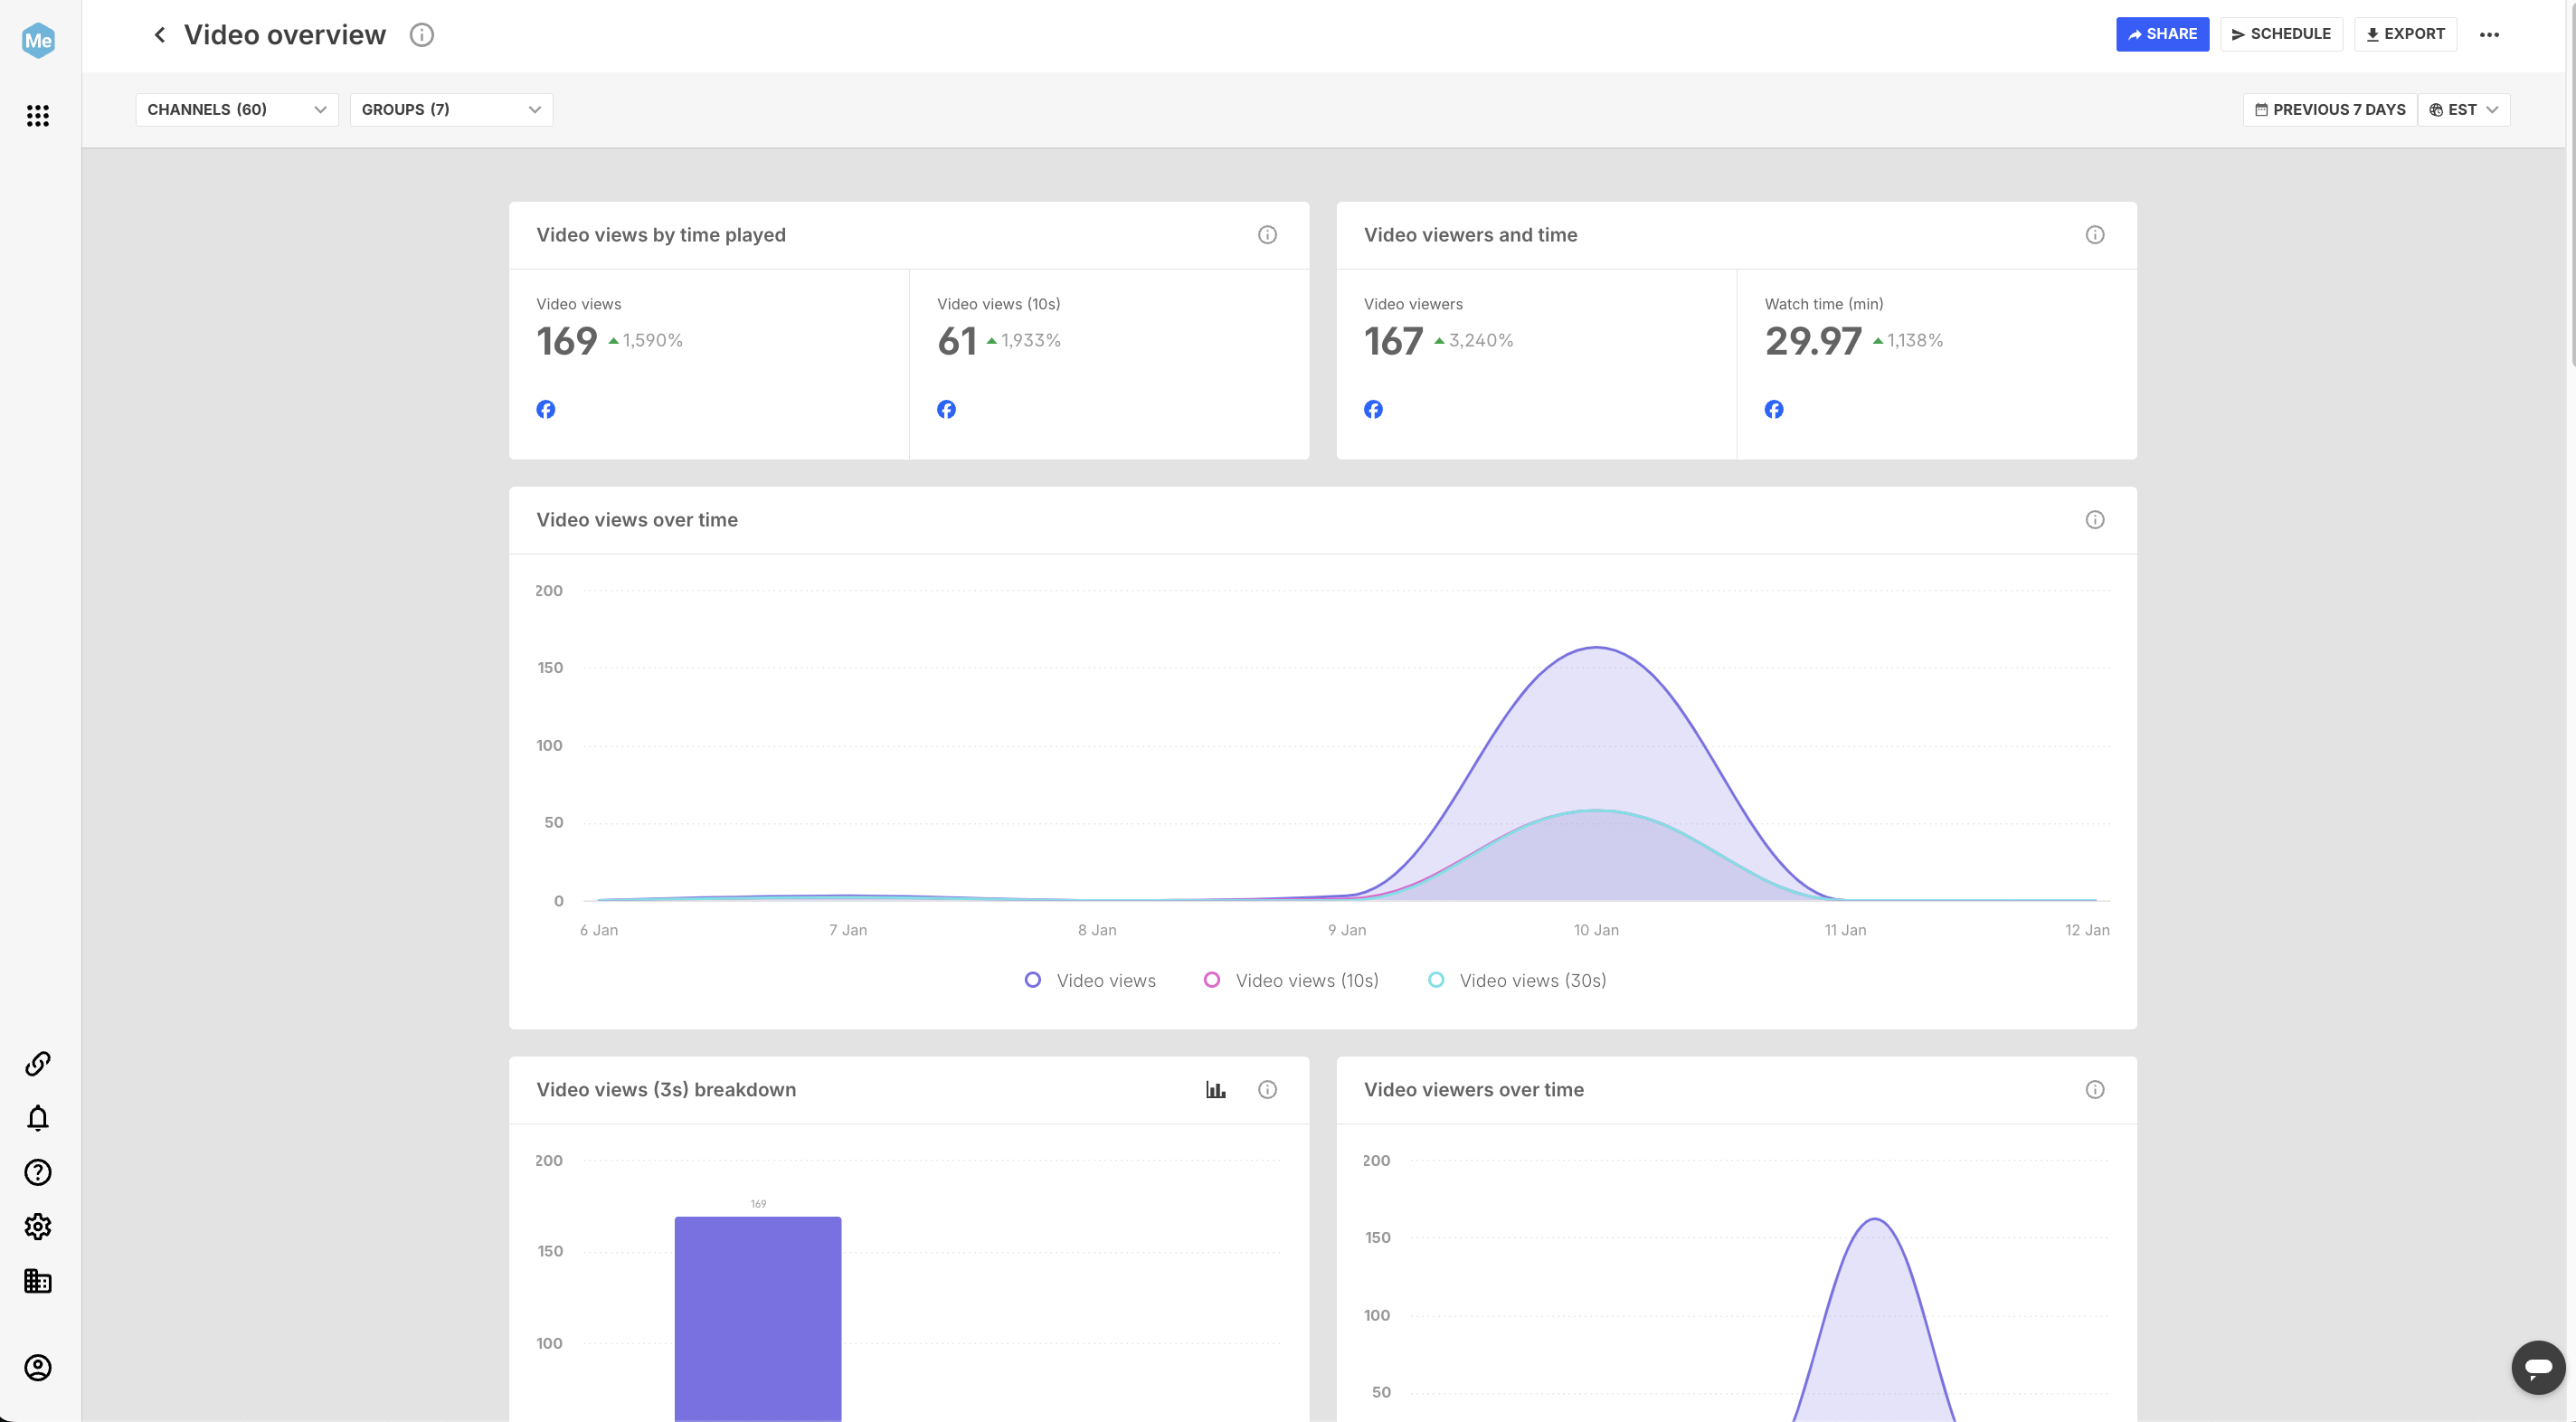Expand the GROUPS (7) dropdown
This screenshot has height=1422, width=2576.
(x=451, y=110)
